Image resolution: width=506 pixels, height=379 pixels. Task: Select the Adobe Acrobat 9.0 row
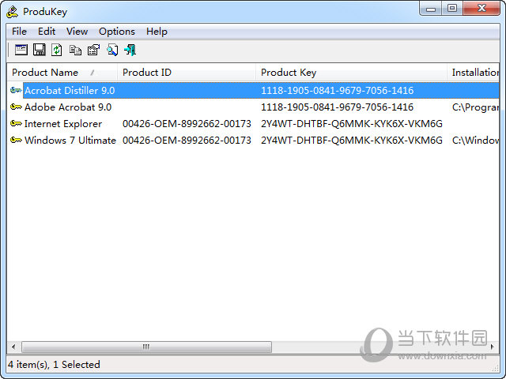click(x=253, y=107)
